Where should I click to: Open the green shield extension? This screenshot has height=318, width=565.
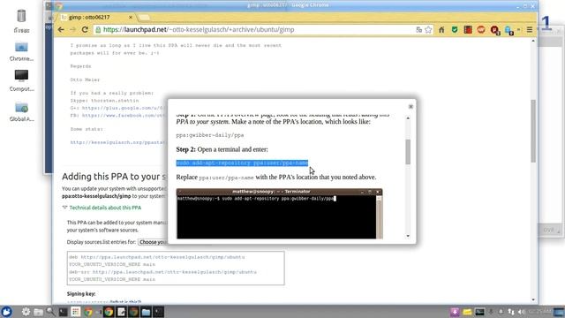tap(455, 30)
